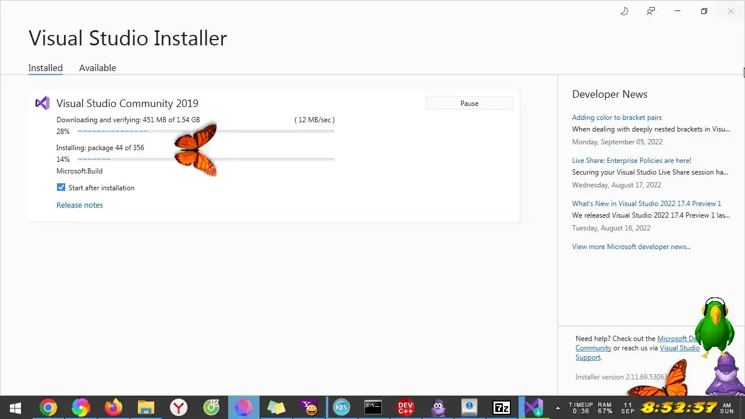Click the Downloading and verifying status text
745x419 pixels.
[x=128, y=120]
